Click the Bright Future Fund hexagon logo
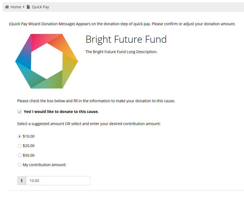 [47, 61]
